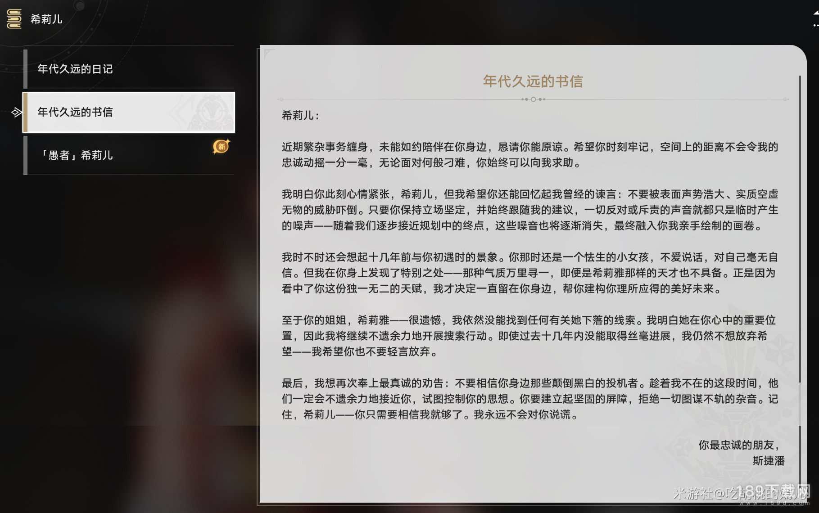This screenshot has height=513, width=819.
Task: Click the 希莉儿: salutation line in the letter
Action: click(300, 116)
